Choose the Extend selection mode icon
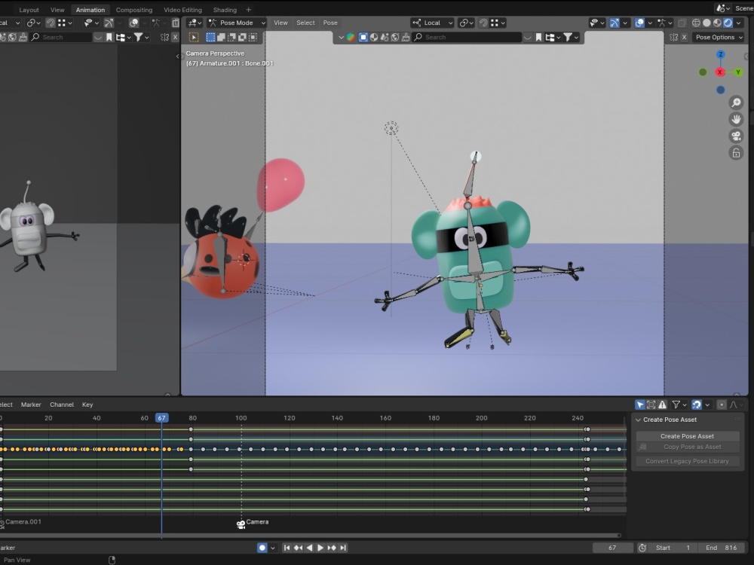 [221, 37]
